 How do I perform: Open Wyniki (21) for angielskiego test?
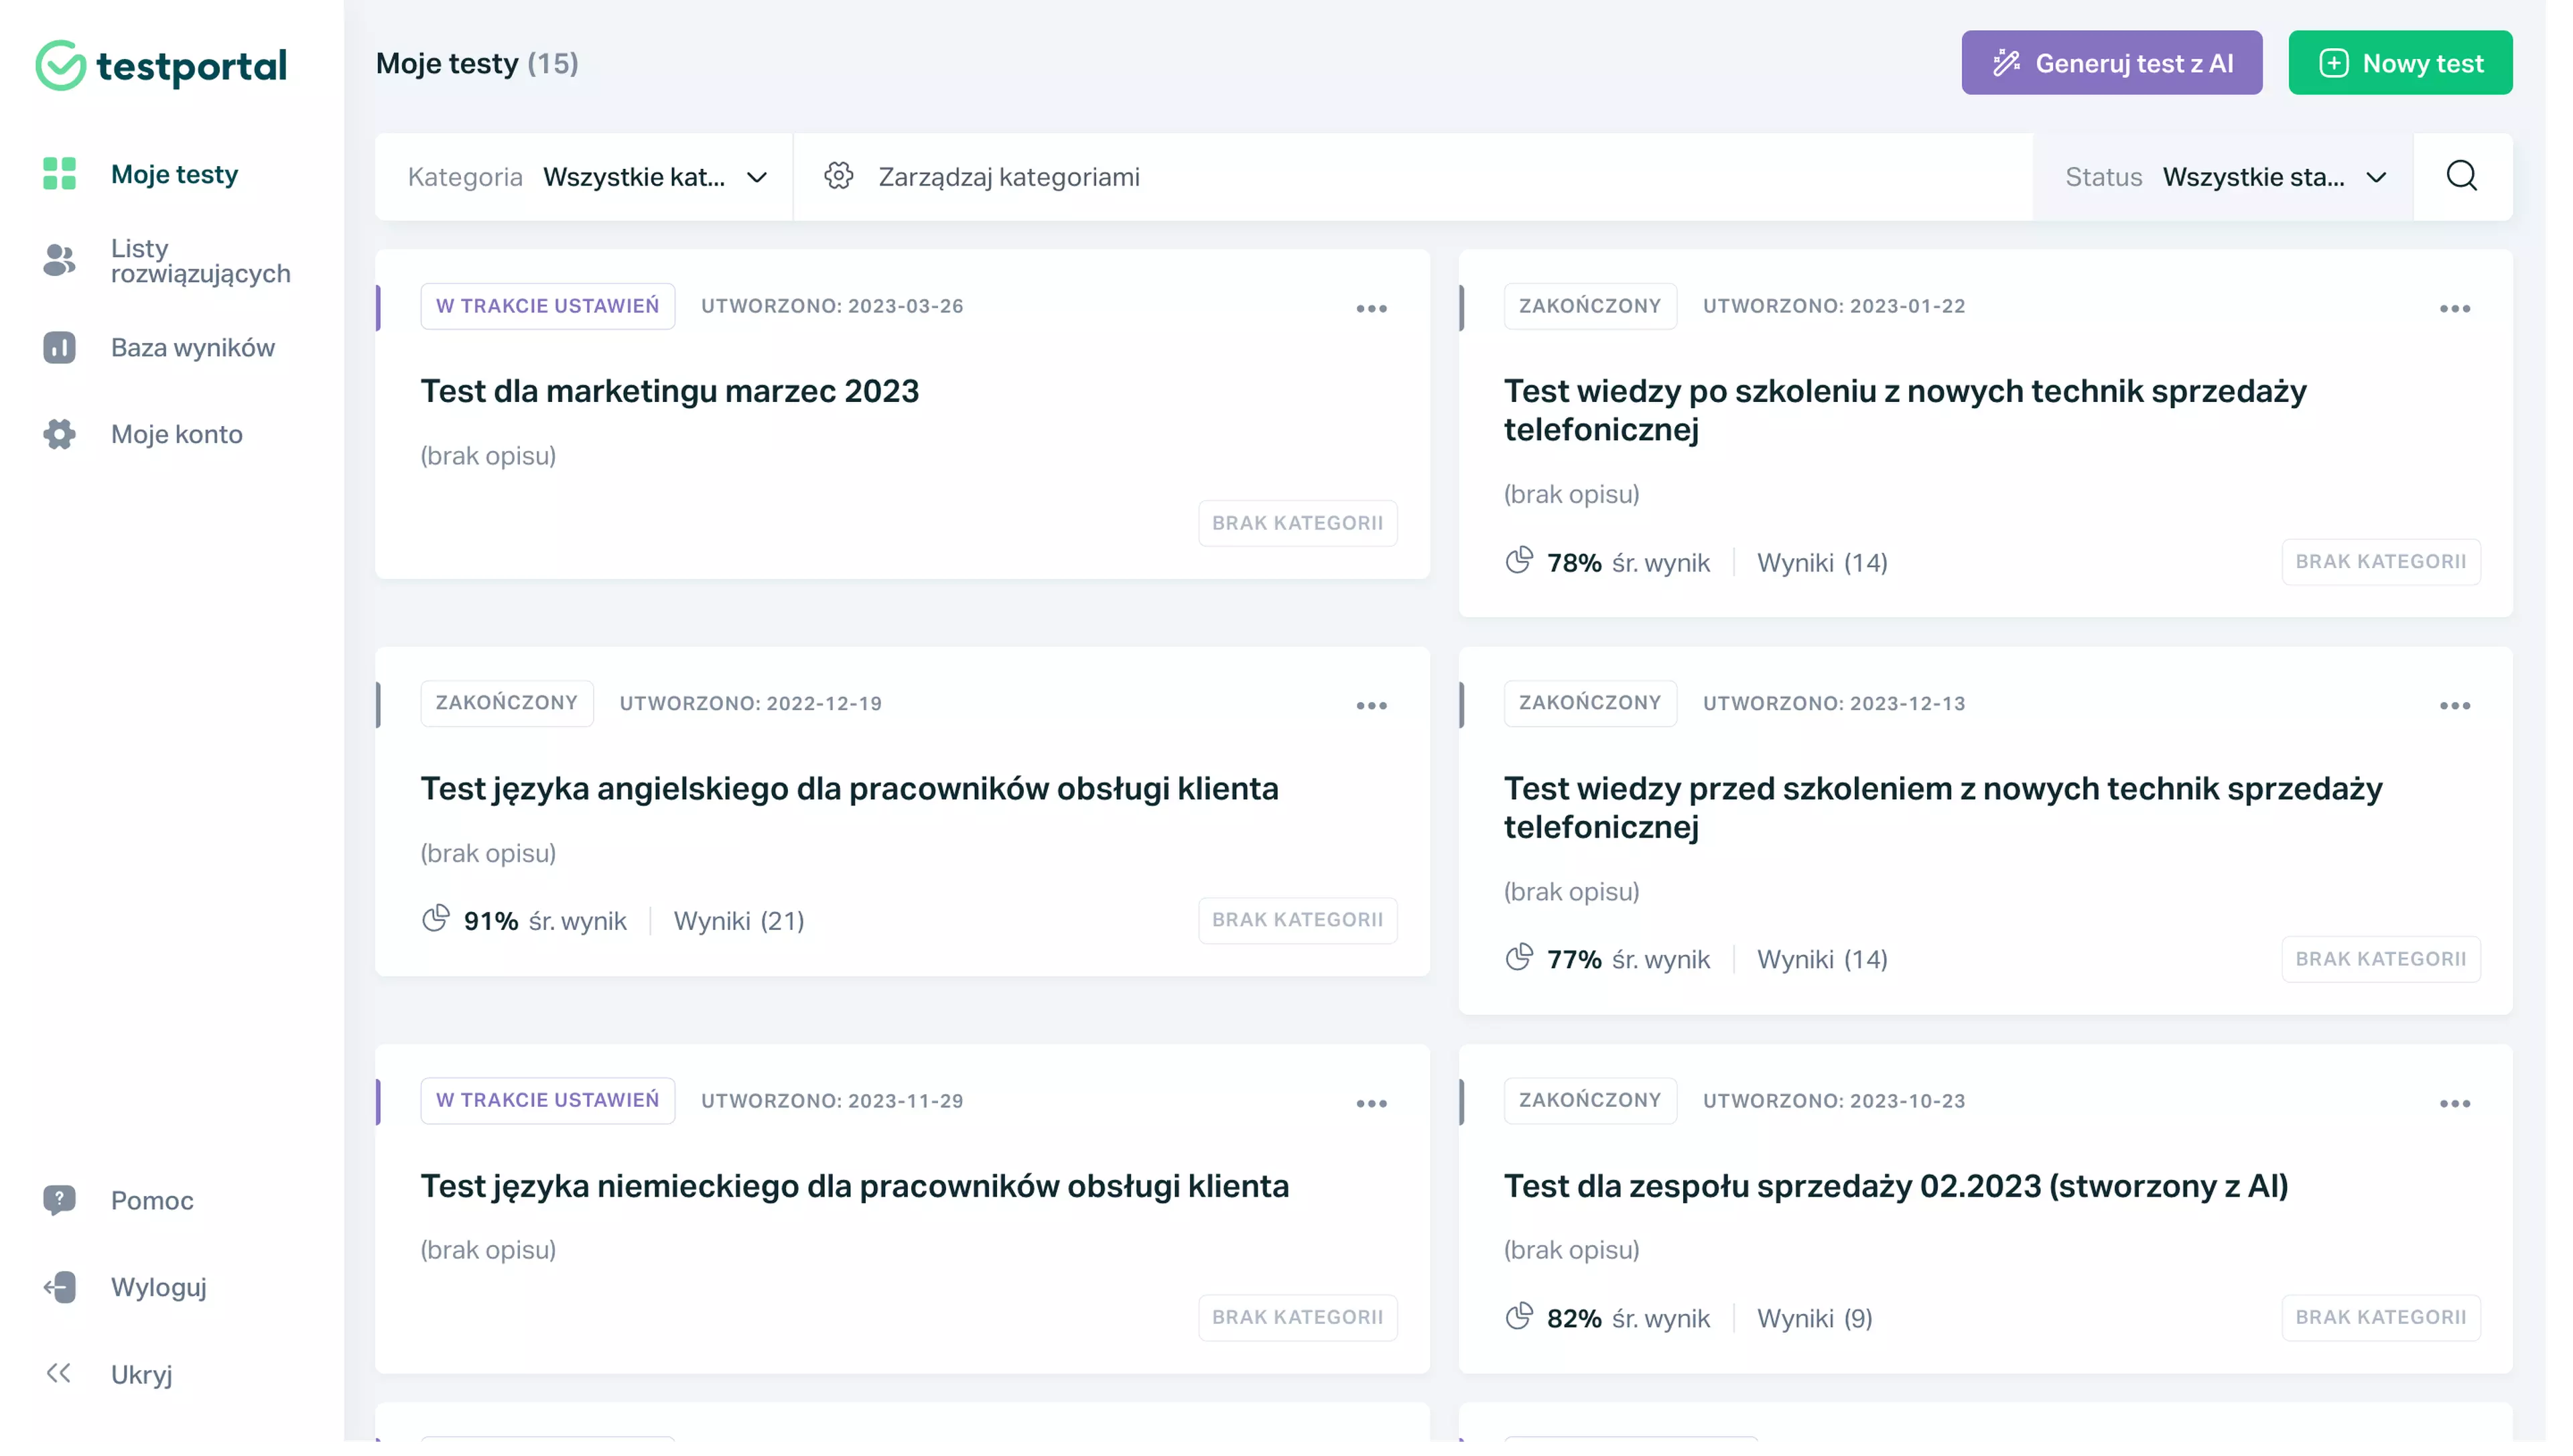point(740,921)
